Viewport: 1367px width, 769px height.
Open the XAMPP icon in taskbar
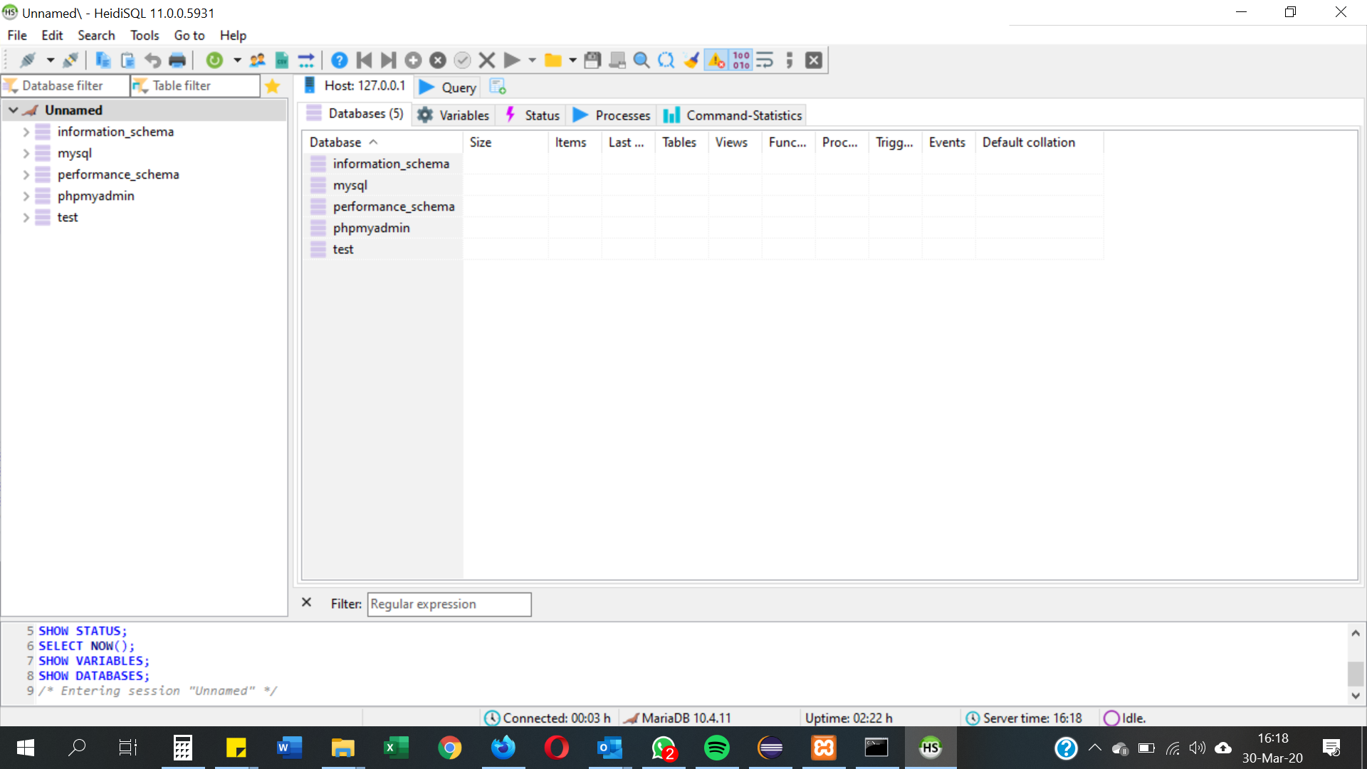[824, 748]
